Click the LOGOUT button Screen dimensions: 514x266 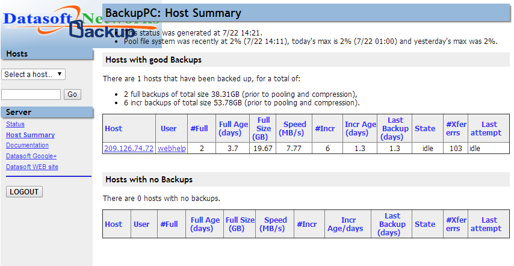pos(24,192)
